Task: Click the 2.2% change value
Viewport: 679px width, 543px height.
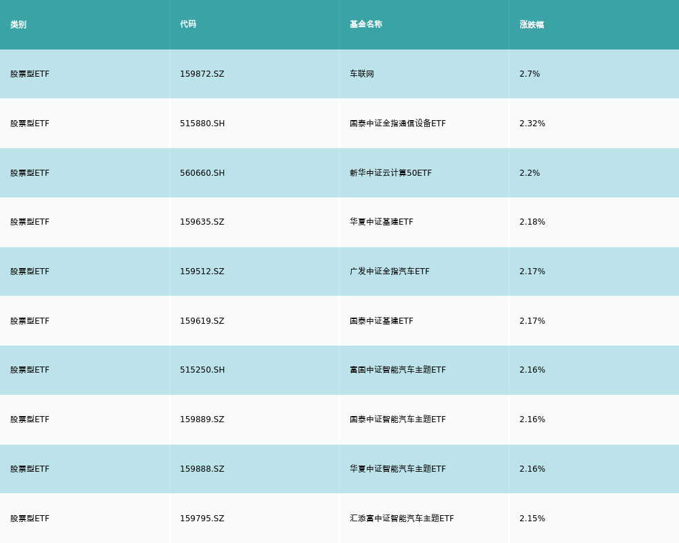Action: tap(530, 173)
